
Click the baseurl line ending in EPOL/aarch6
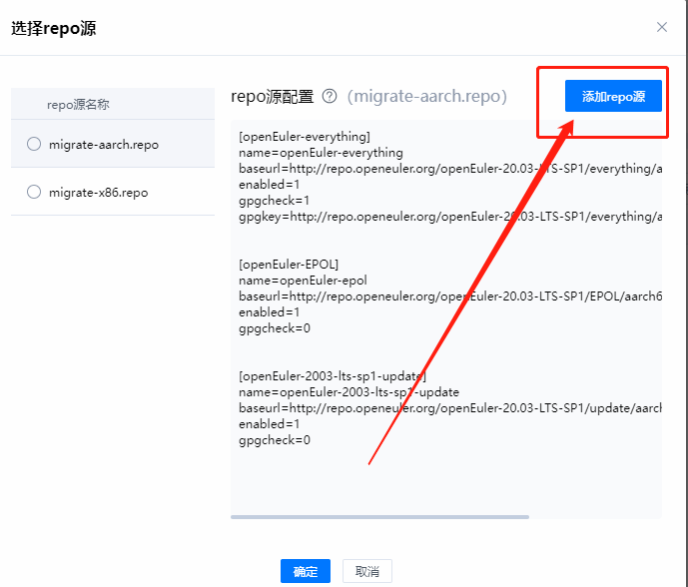(450, 296)
